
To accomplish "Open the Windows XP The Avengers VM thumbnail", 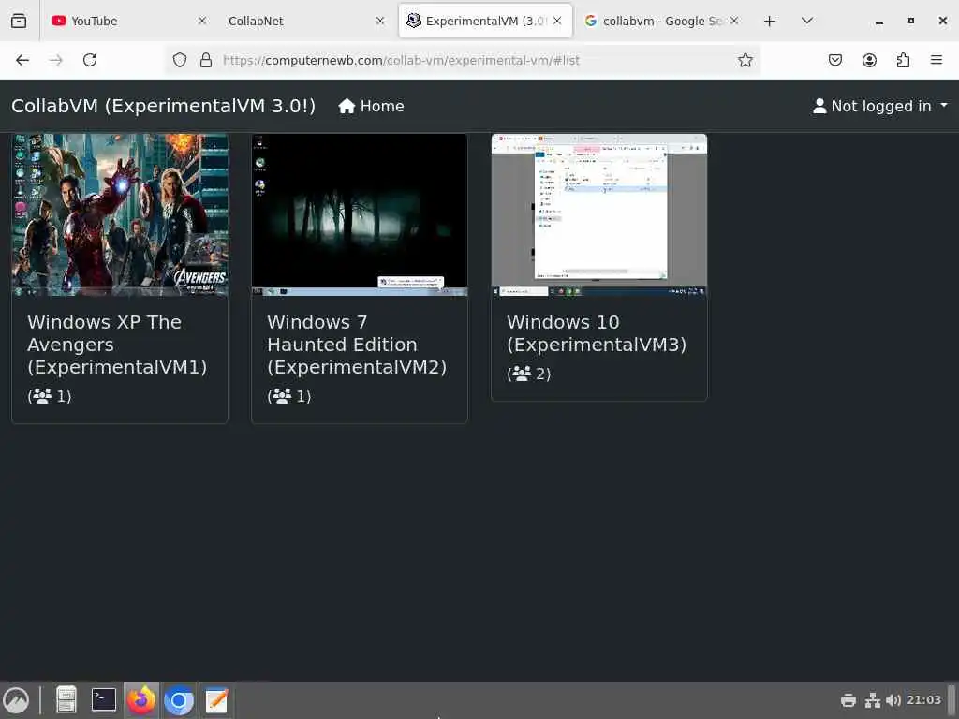I will (120, 215).
